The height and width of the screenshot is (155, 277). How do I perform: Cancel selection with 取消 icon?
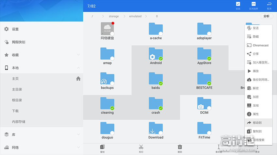[x=269, y=4]
